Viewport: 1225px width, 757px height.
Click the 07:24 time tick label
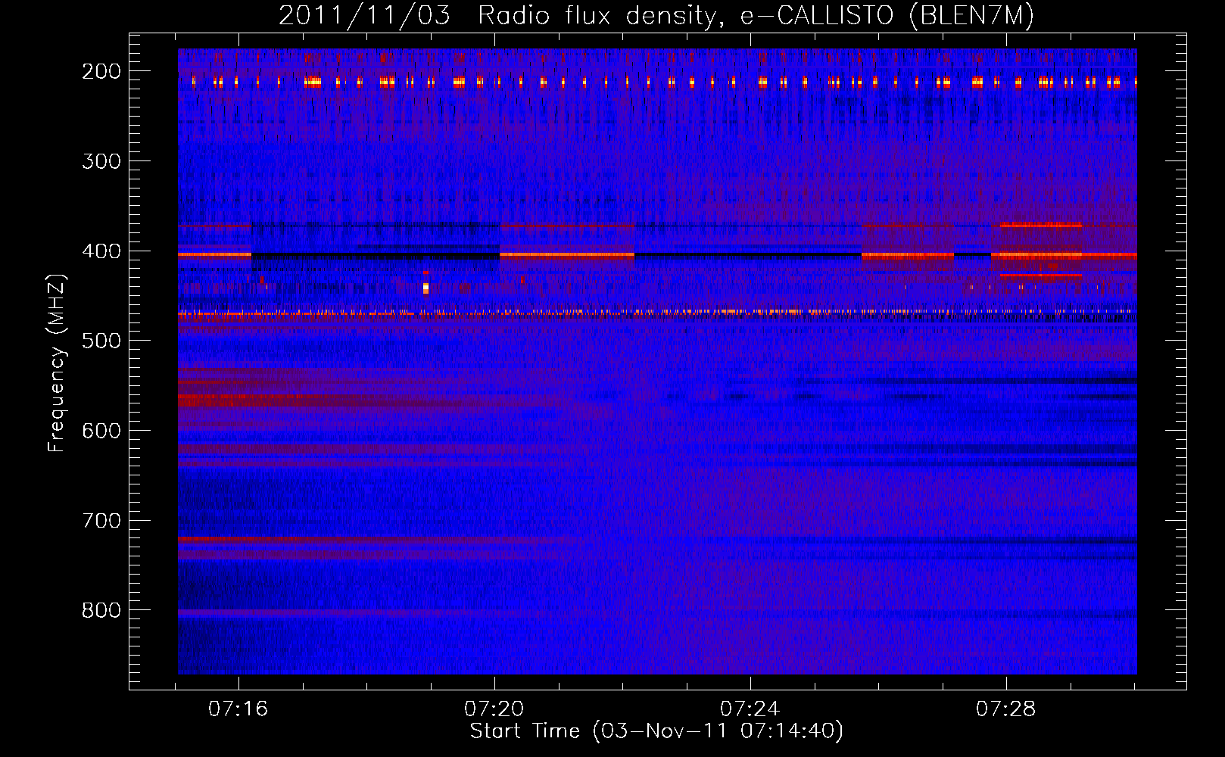tap(750, 709)
